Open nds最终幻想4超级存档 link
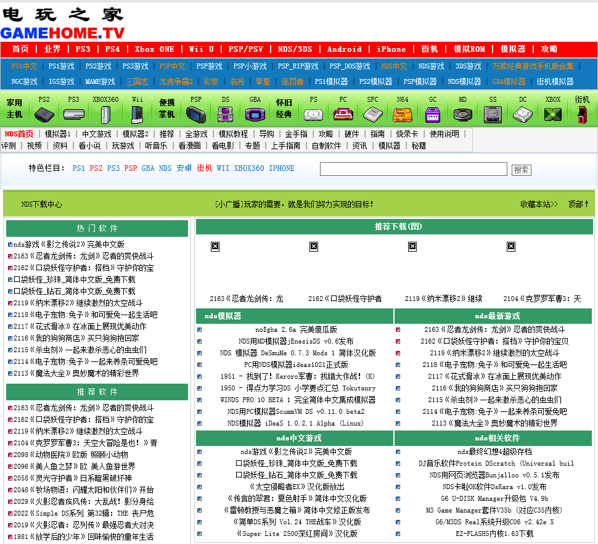The width and height of the screenshot is (598, 544). pos(494,451)
